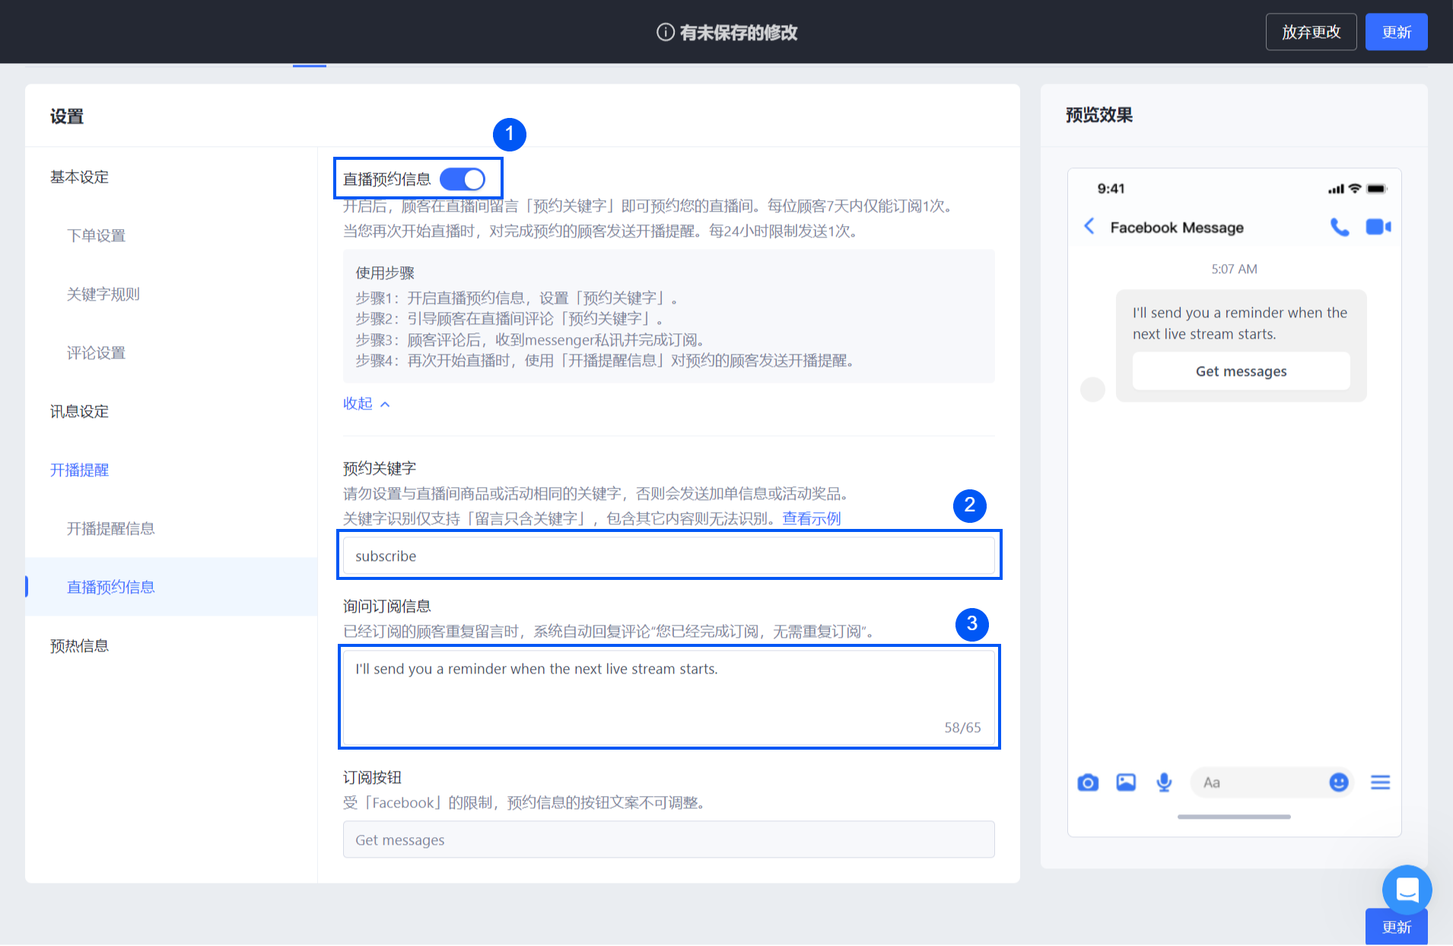Open 评论设置 in the sidebar
1453x946 pixels.
pos(96,353)
